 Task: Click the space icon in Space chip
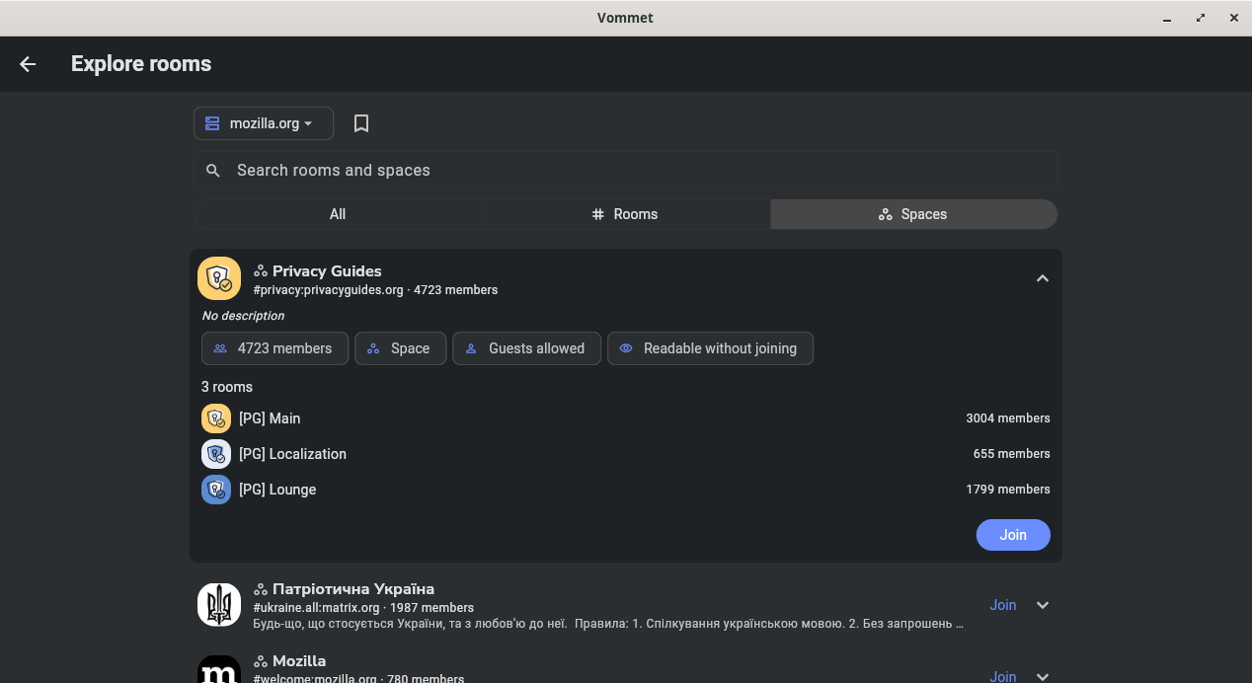pyautogui.click(x=373, y=348)
